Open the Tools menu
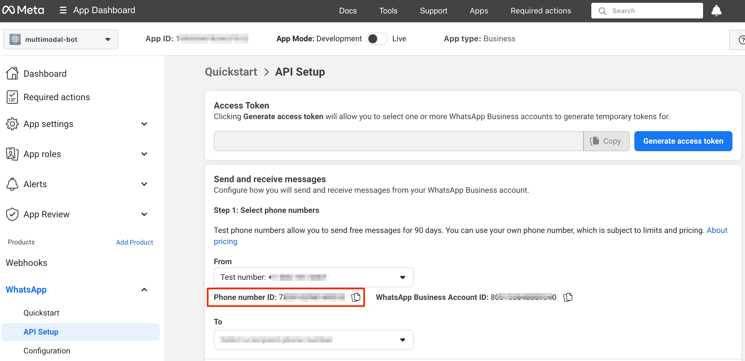Viewport: 745px width, 361px height. [388, 11]
